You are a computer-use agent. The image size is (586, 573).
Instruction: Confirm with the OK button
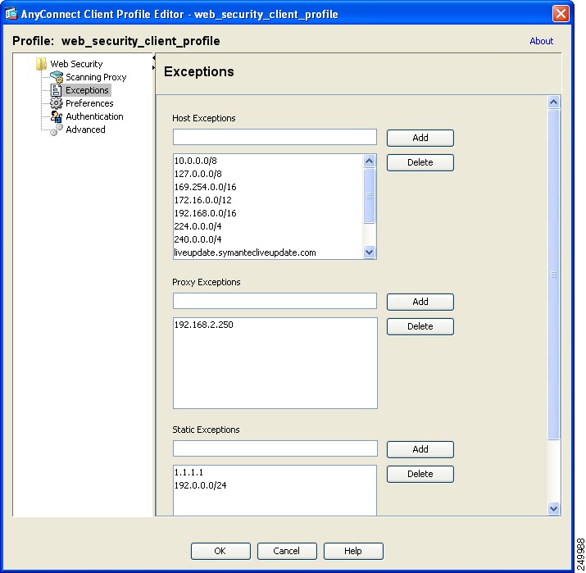pyautogui.click(x=220, y=552)
